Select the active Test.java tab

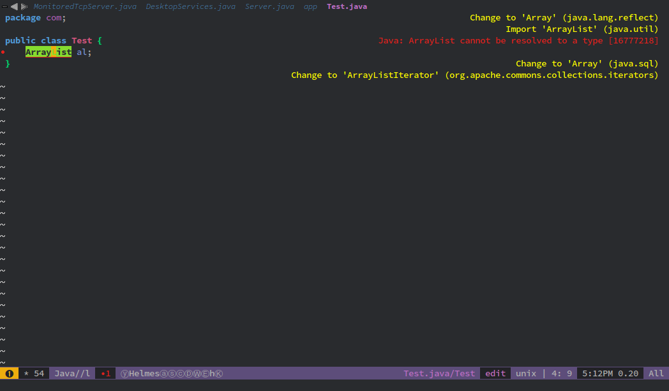coord(347,6)
